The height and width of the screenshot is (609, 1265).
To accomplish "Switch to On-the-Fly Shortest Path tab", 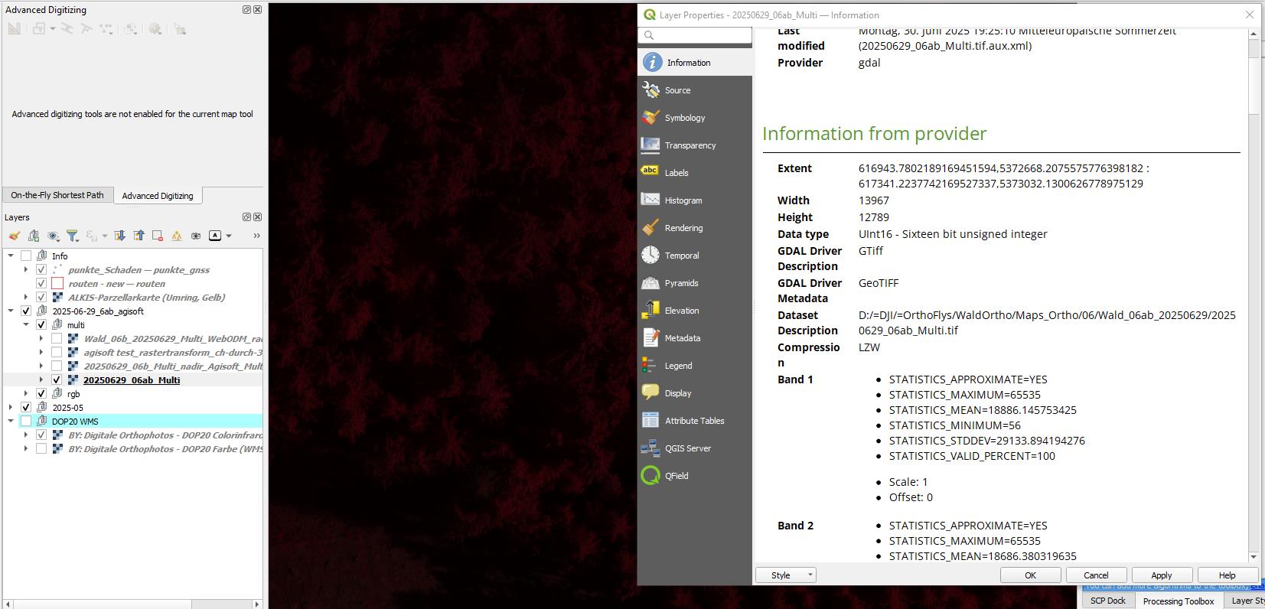I will [x=57, y=195].
